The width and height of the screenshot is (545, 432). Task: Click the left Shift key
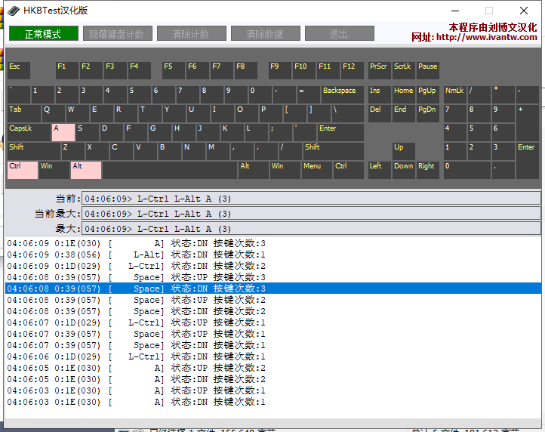tap(34, 151)
